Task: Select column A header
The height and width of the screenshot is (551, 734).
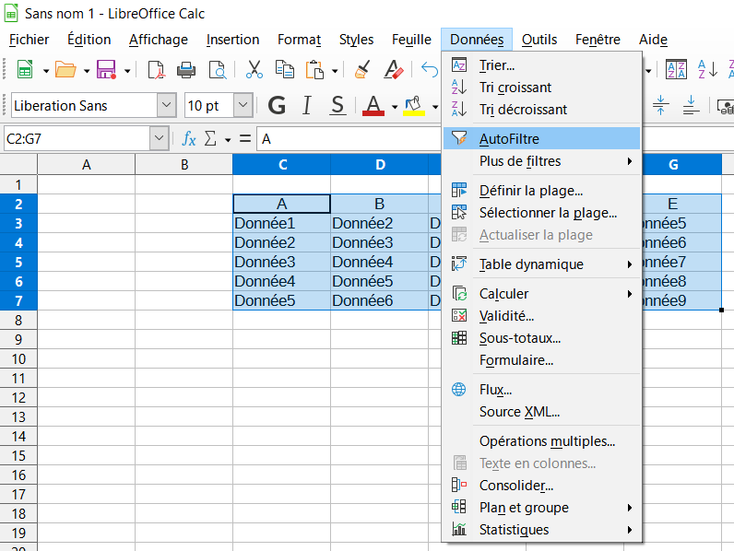Action: point(86,165)
